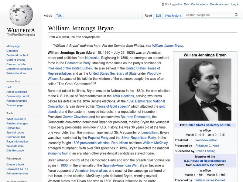Viewport: 243px width, 182px height.
Task: Toggle to Read view
Action: point(148,15)
